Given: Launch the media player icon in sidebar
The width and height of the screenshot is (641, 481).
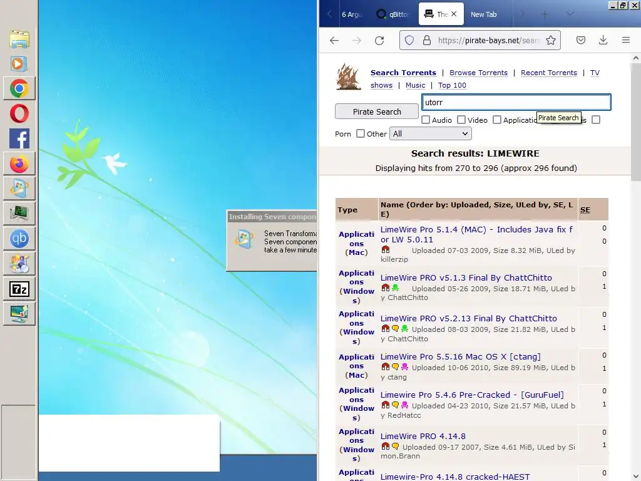Looking at the screenshot, I should point(19,64).
